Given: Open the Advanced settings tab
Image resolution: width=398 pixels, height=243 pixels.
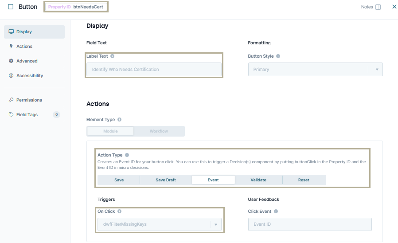Looking at the screenshot, I should (34, 61).
